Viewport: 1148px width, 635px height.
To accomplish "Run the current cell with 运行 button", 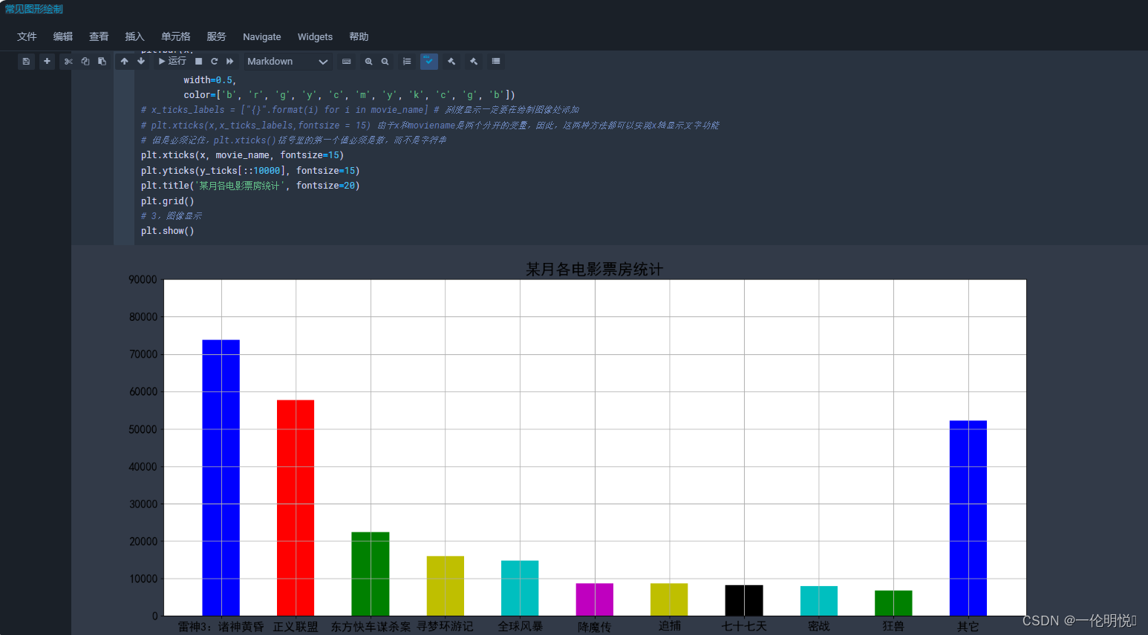I will click(172, 62).
